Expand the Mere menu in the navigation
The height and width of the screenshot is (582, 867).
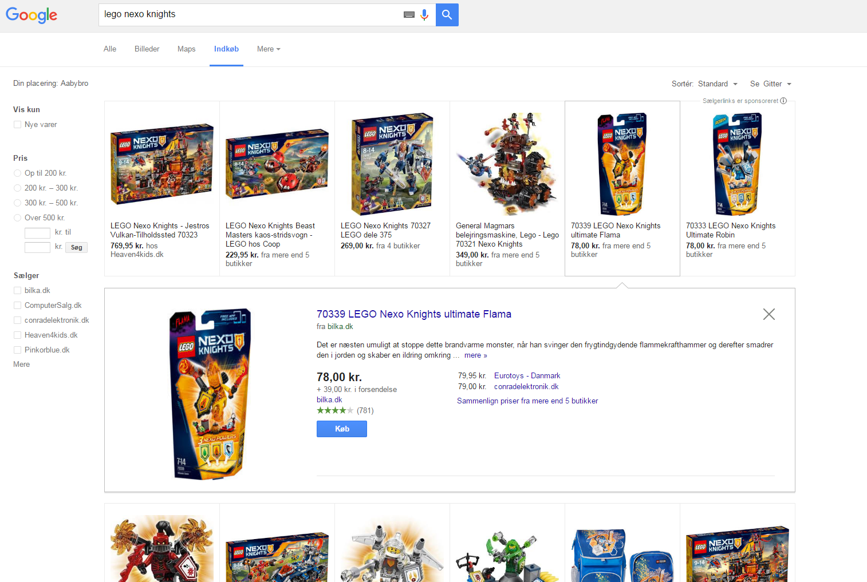(269, 49)
